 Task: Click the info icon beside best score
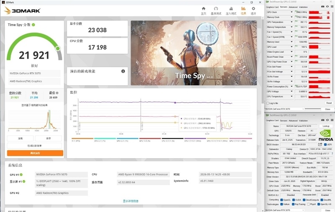pyautogui.click(x=57, y=93)
